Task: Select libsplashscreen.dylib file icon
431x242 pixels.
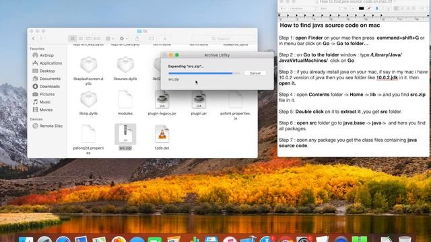Action: coord(88,65)
